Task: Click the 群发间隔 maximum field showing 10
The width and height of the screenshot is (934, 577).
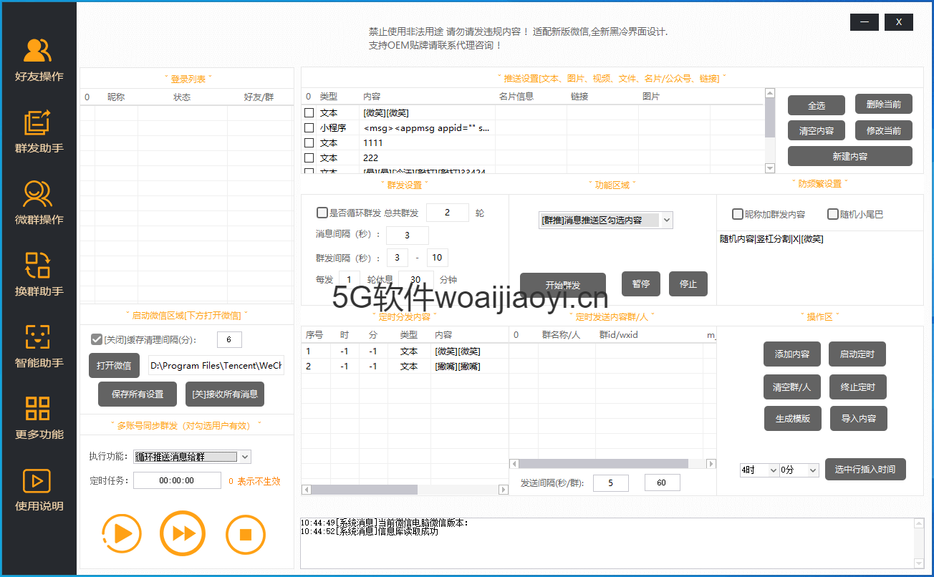Action: 438,258
